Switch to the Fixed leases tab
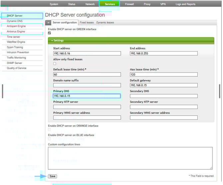 click(87, 23)
